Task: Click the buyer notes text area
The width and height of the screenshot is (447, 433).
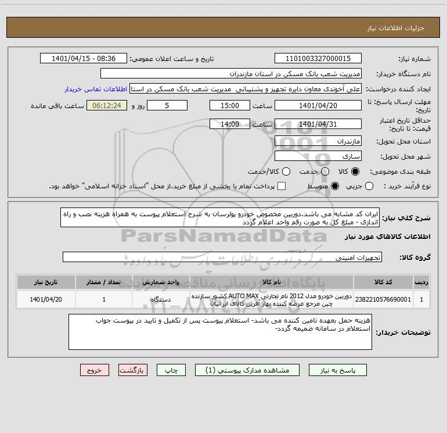Action: click(x=220, y=332)
